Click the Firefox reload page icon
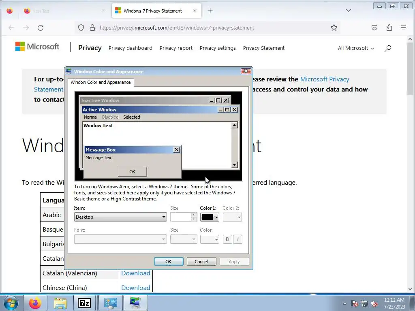Viewport: 415px width, 311px height. 41,28
